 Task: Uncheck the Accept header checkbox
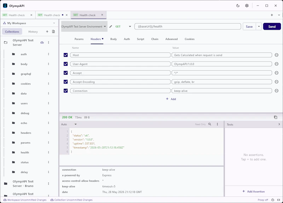(x=65, y=73)
